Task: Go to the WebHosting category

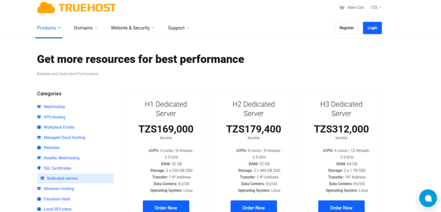Action: click(54, 107)
